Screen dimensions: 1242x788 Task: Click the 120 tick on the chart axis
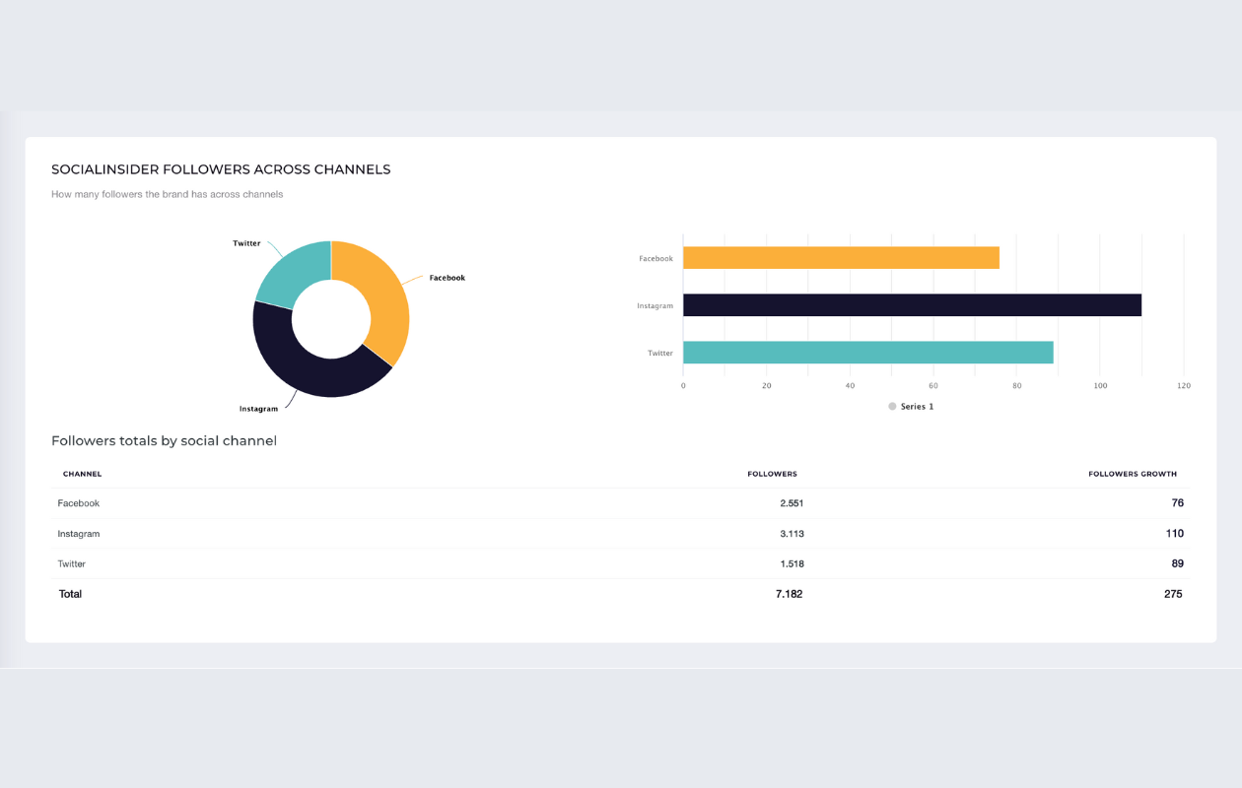[1183, 386]
